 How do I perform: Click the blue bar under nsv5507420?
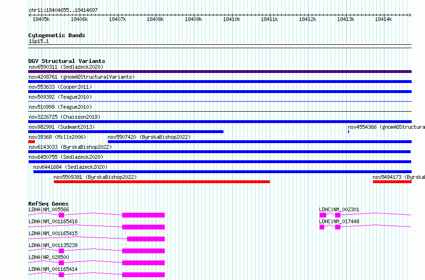(260, 142)
